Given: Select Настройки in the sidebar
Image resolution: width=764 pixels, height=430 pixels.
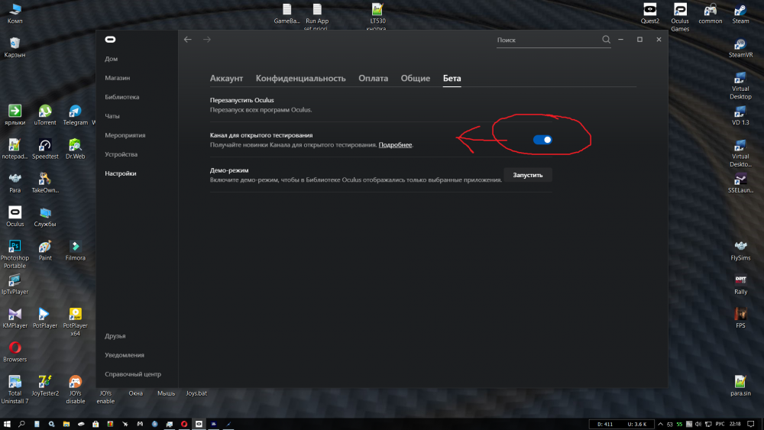Looking at the screenshot, I should pyautogui.click(x=121, y=173).
